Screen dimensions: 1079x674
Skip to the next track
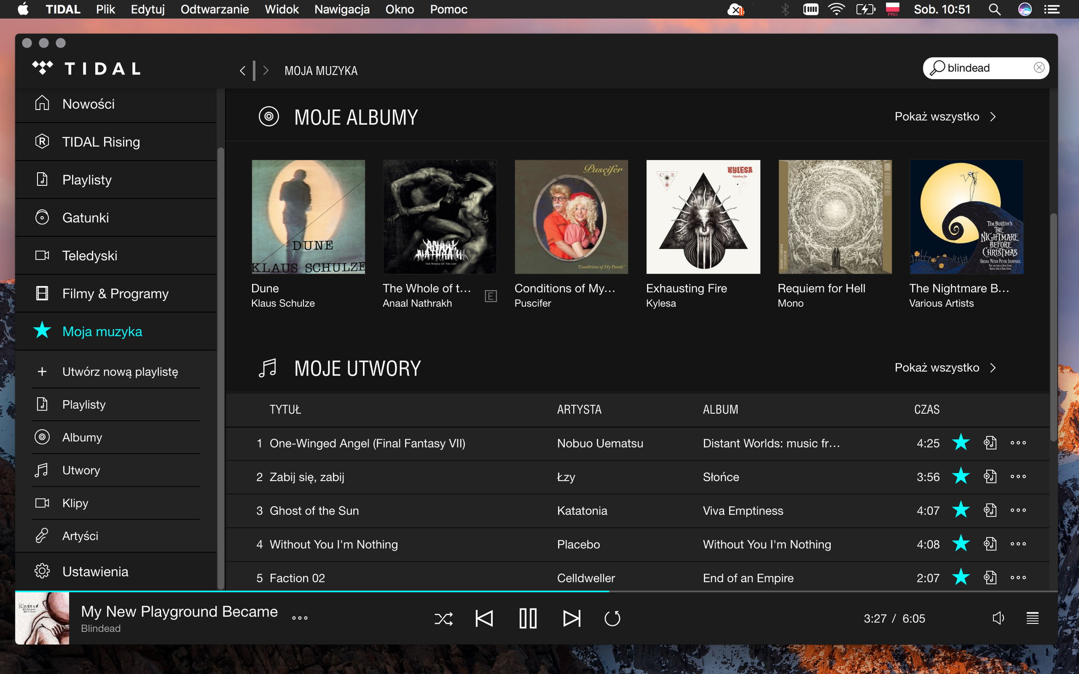(571, 619)
